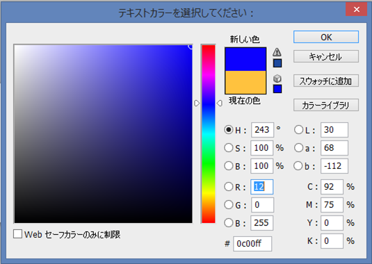Click the out-of-gamut warning triangle icon
This screenshot has height=264, width=372.
(277, 52)
